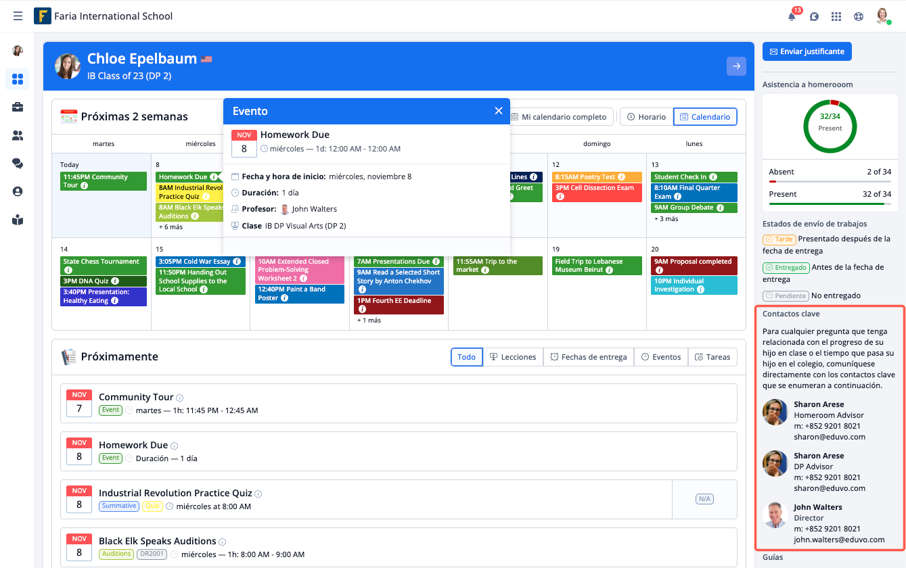
Task: Select the Fechas de entrega tab
Action: [588, 357]
